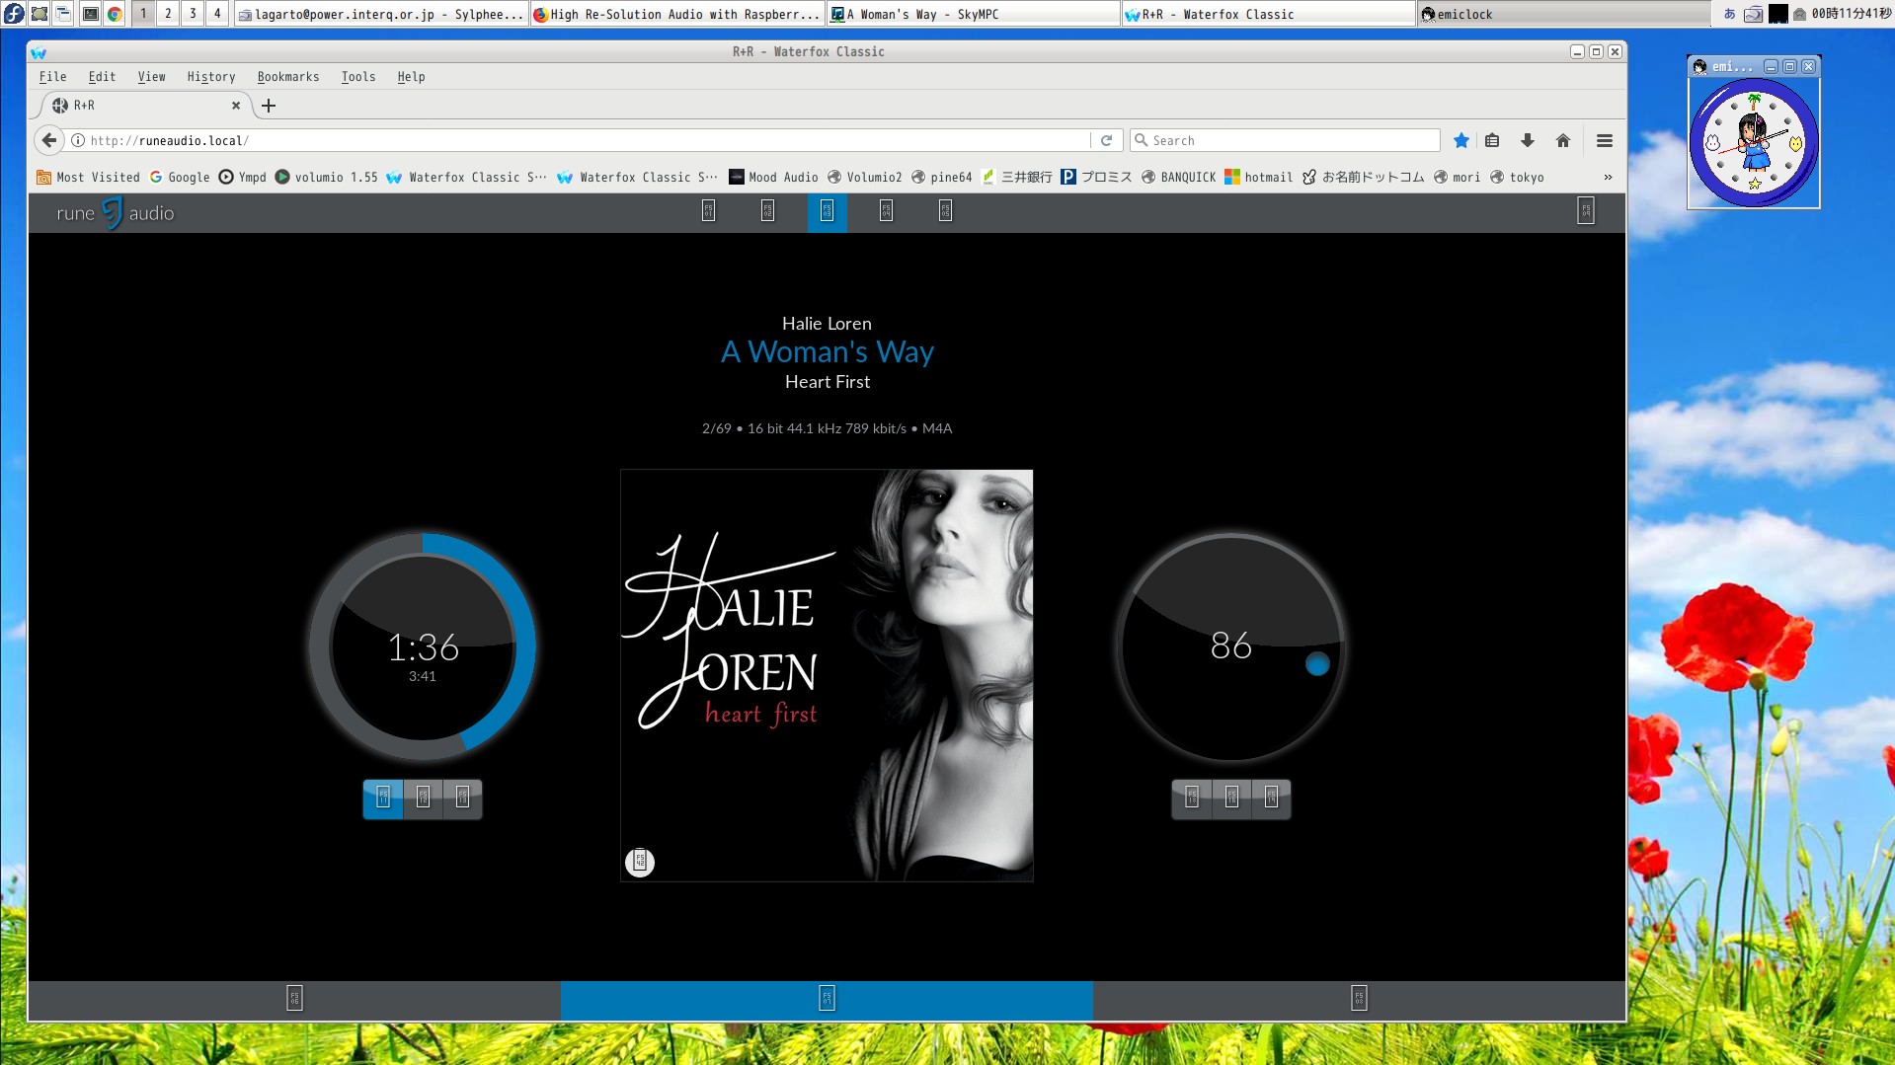
Task: Launch terminal icon in top panel
Action: pyautogui.click(x=90, y=14)
